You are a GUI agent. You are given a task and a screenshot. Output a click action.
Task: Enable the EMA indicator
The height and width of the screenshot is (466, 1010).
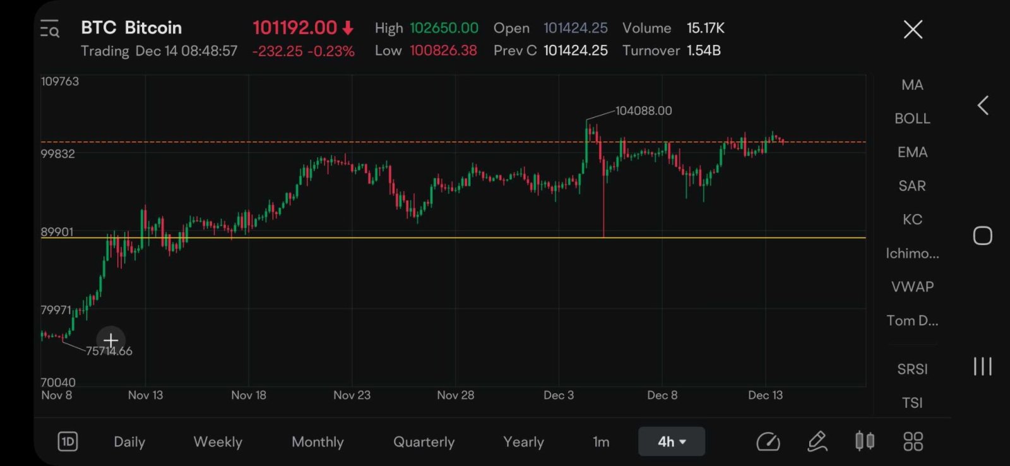[x=912, y=152]
